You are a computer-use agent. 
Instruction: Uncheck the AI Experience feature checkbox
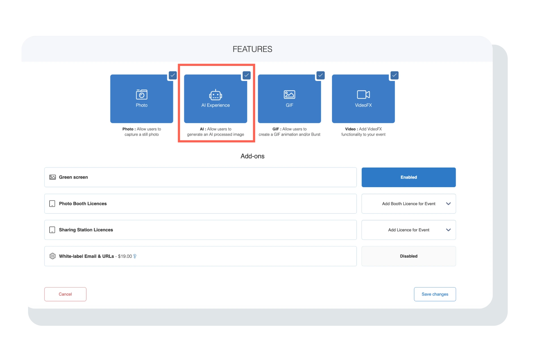(x=246, y=75)
